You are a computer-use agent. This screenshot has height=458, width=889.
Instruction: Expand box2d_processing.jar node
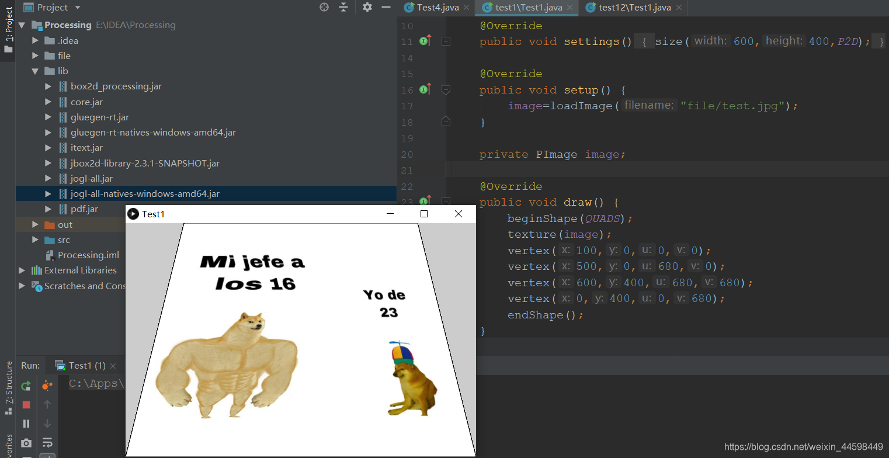tap(48, 86)
